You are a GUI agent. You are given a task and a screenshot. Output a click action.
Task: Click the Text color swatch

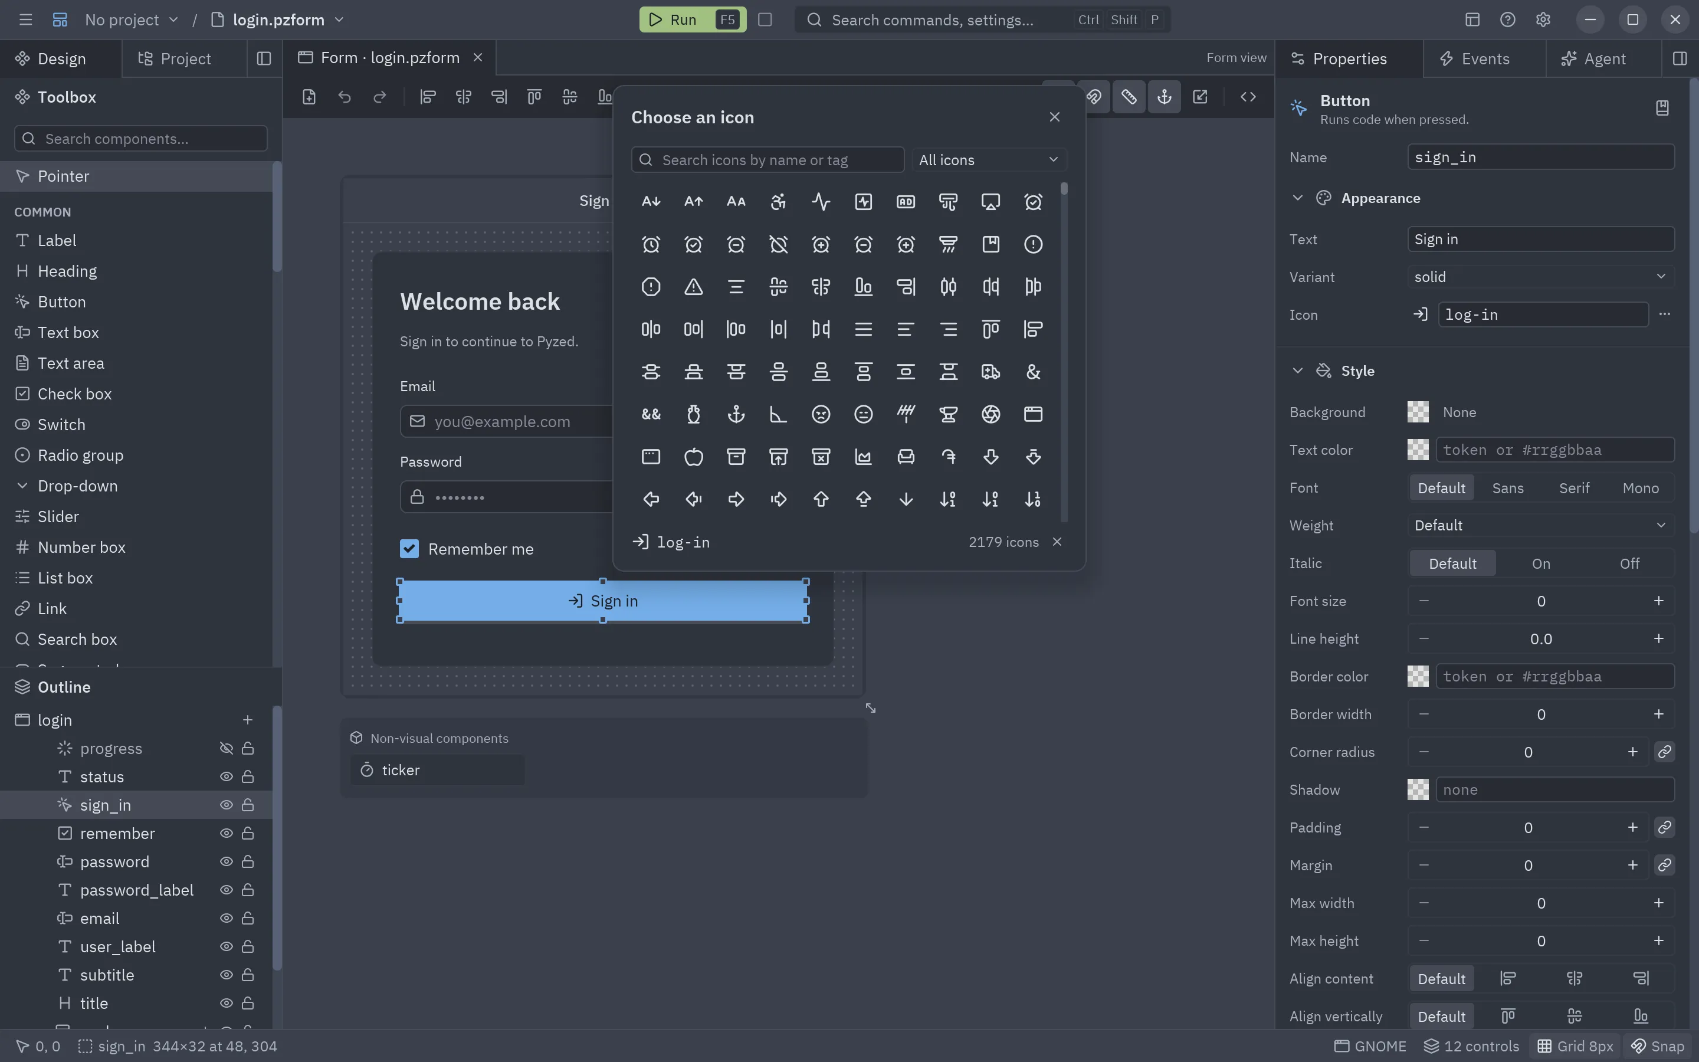pos(1418,450)
